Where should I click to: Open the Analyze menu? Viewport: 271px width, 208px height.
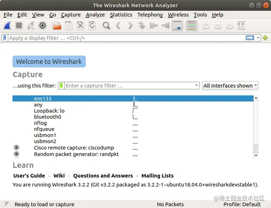pyautogui.click(x=95, y=15)
